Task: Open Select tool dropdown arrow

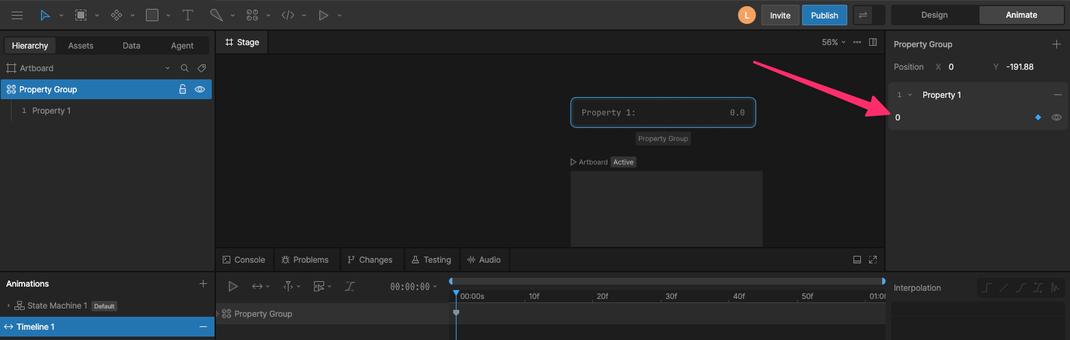Action: 62,15
